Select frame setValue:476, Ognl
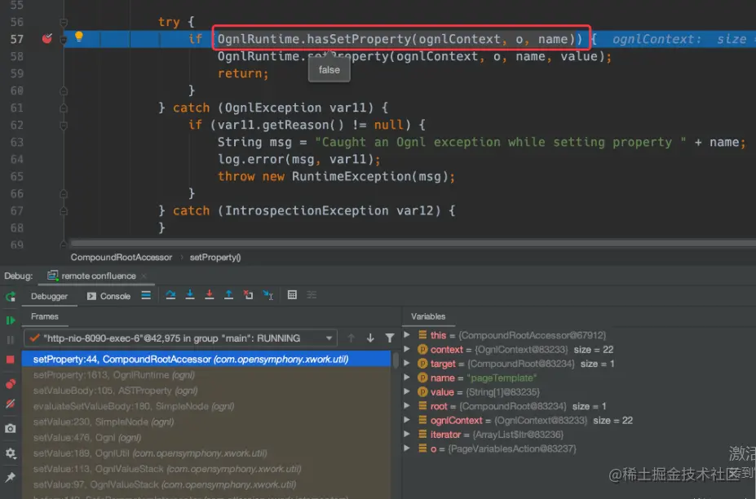The image size is (756, 499). [x=206, y=437]
